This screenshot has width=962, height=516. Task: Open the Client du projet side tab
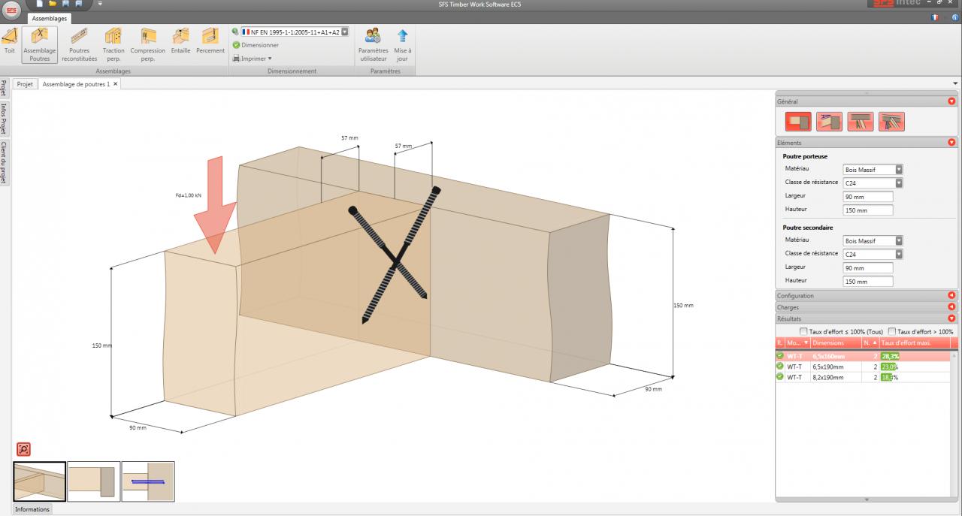tap(4, 162)
